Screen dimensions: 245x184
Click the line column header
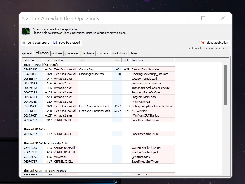(x=117, y=60)
